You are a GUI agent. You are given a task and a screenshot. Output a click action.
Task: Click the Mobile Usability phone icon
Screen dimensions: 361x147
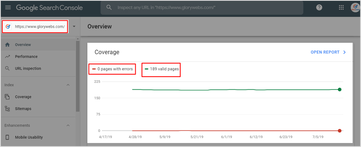click(x=7, y=137)
